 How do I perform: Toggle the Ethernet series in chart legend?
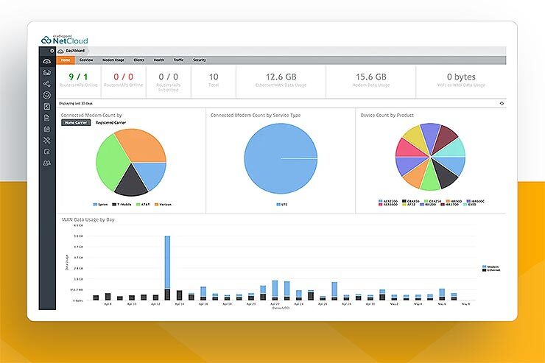[490, 271]
